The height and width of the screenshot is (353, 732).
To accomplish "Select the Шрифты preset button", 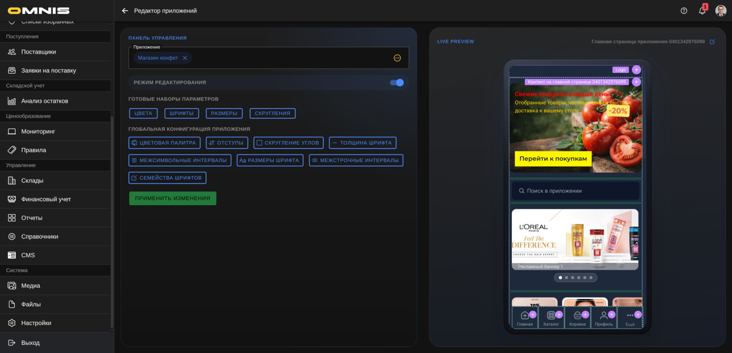I will pos(181,113).
